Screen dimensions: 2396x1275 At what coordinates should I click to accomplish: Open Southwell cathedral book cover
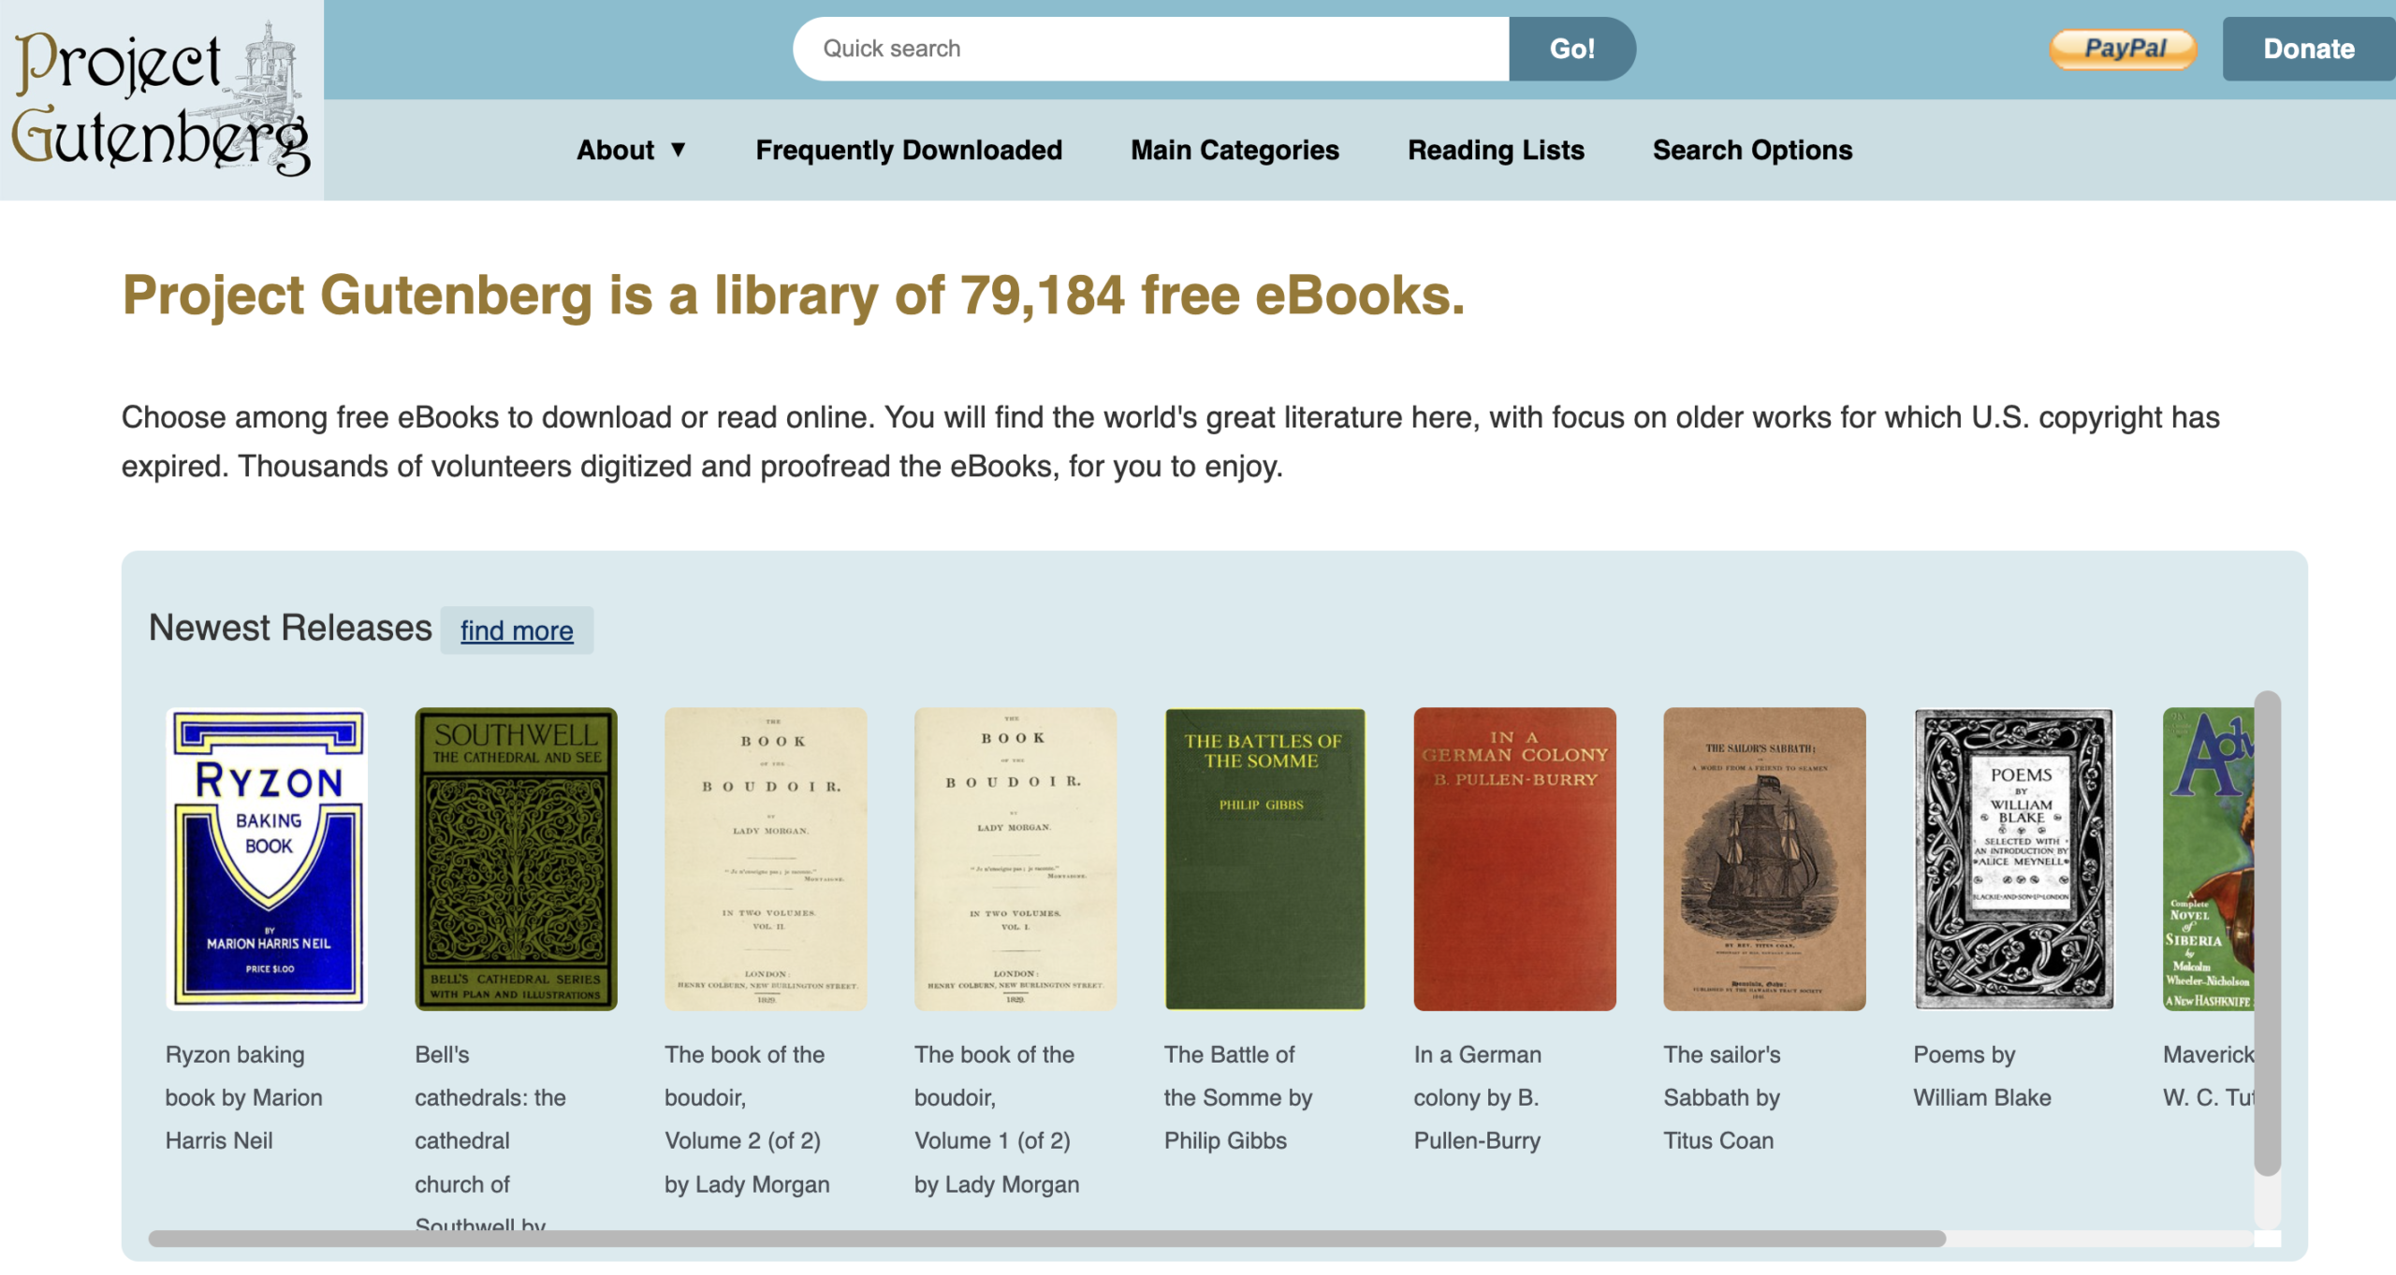(x=516, y=859)
